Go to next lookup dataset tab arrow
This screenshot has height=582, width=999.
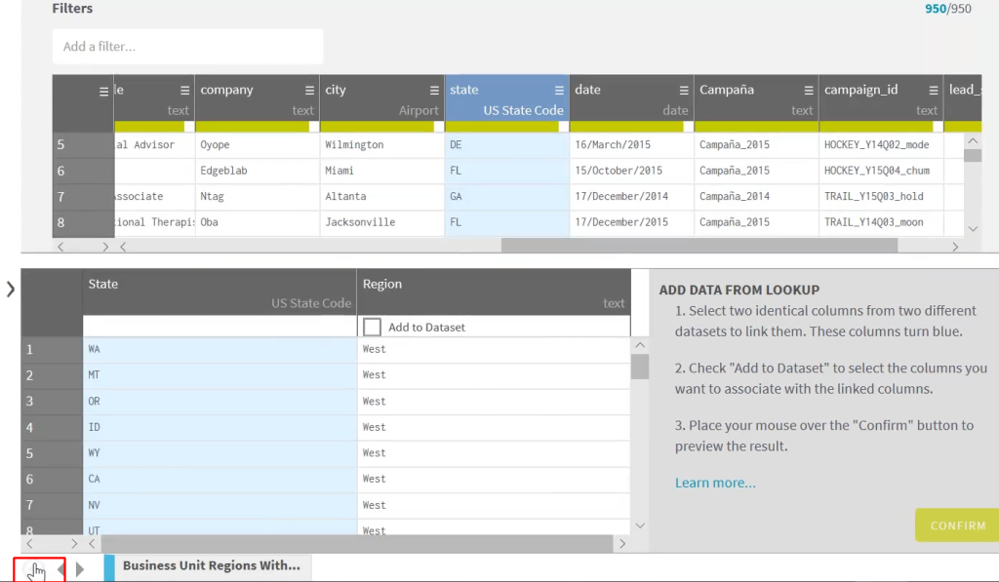80,568
